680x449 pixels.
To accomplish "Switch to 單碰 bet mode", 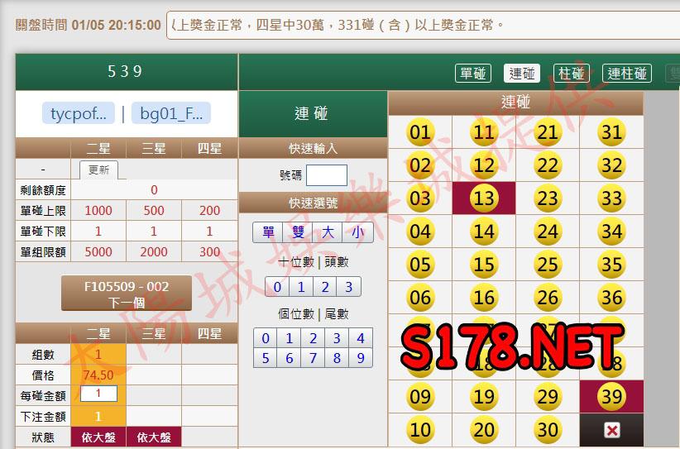I will click(x=472, y=74).
